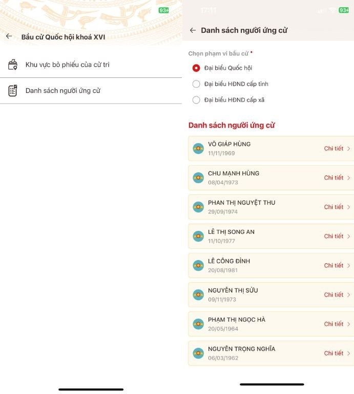Expand chevron for LÊ CÔNG ĐÌNH
Screen dimensions: 354x394
tap(348, 266)
